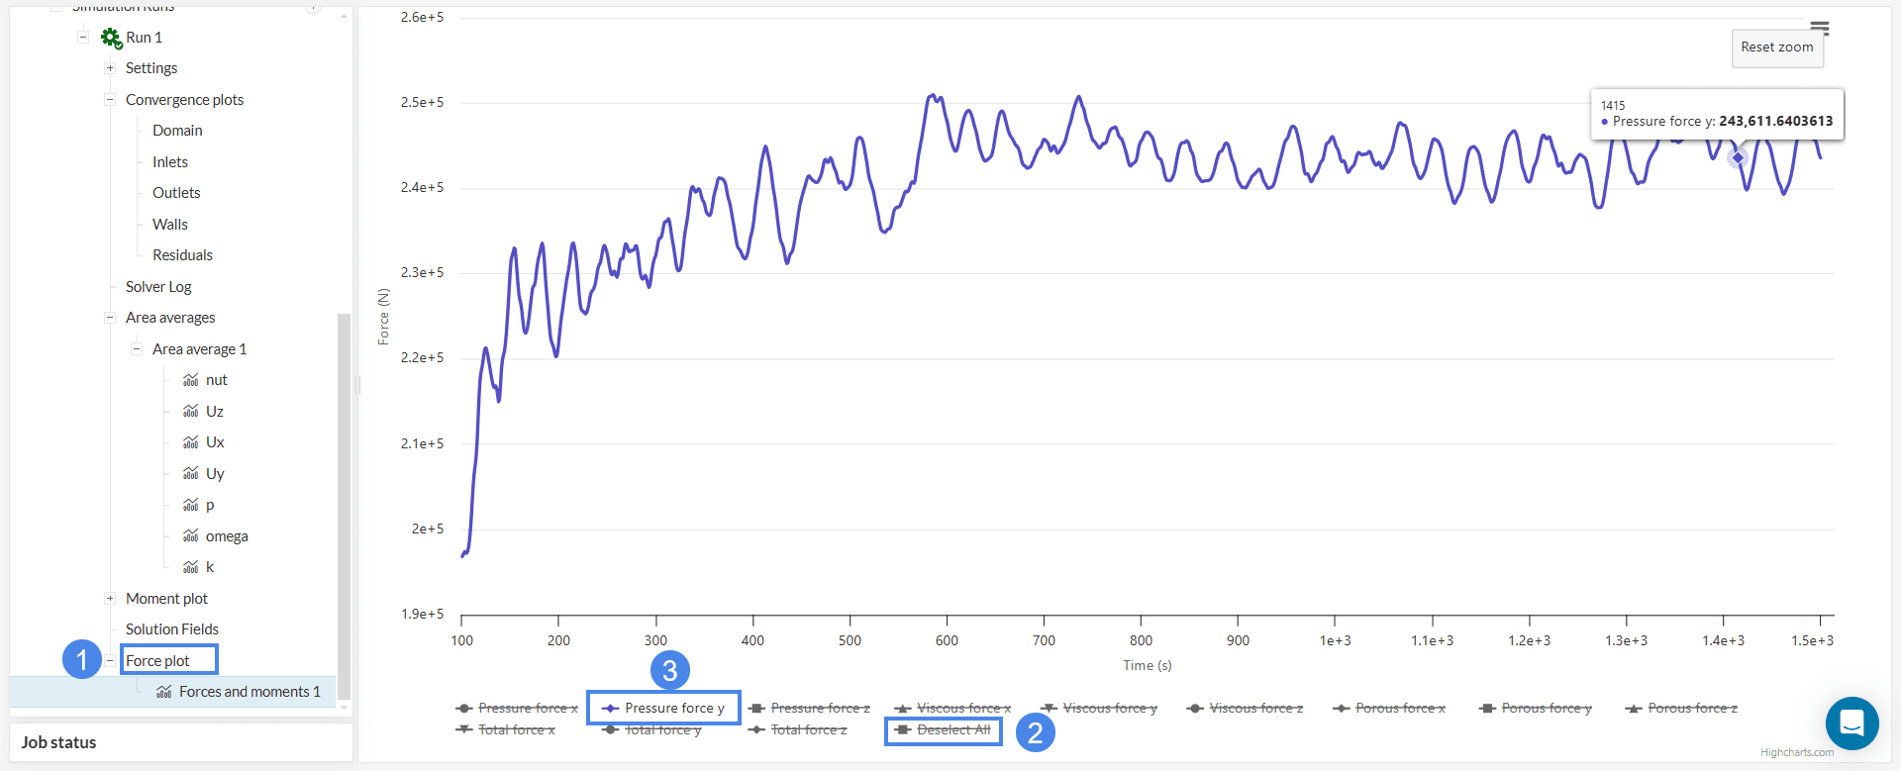Collapse the Convergence plots node
1901x771 pixels.
[110, 100]
